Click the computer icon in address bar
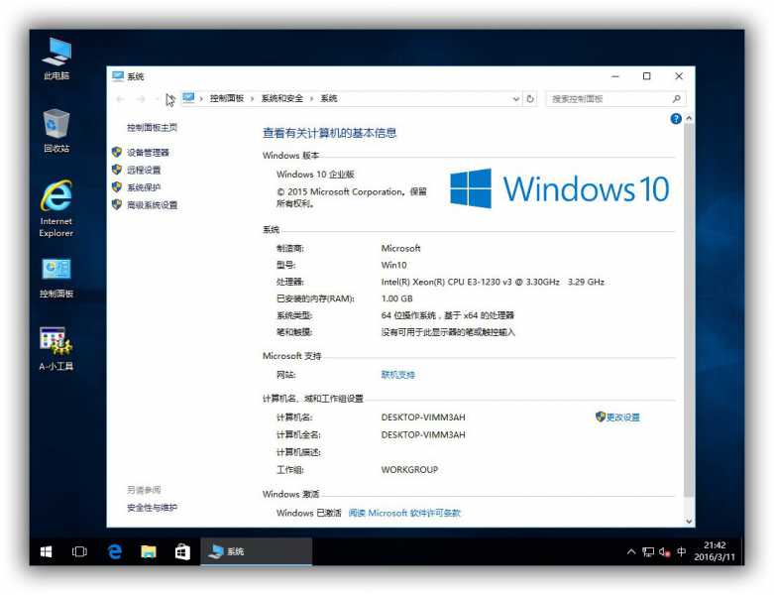 coord(188,98)
